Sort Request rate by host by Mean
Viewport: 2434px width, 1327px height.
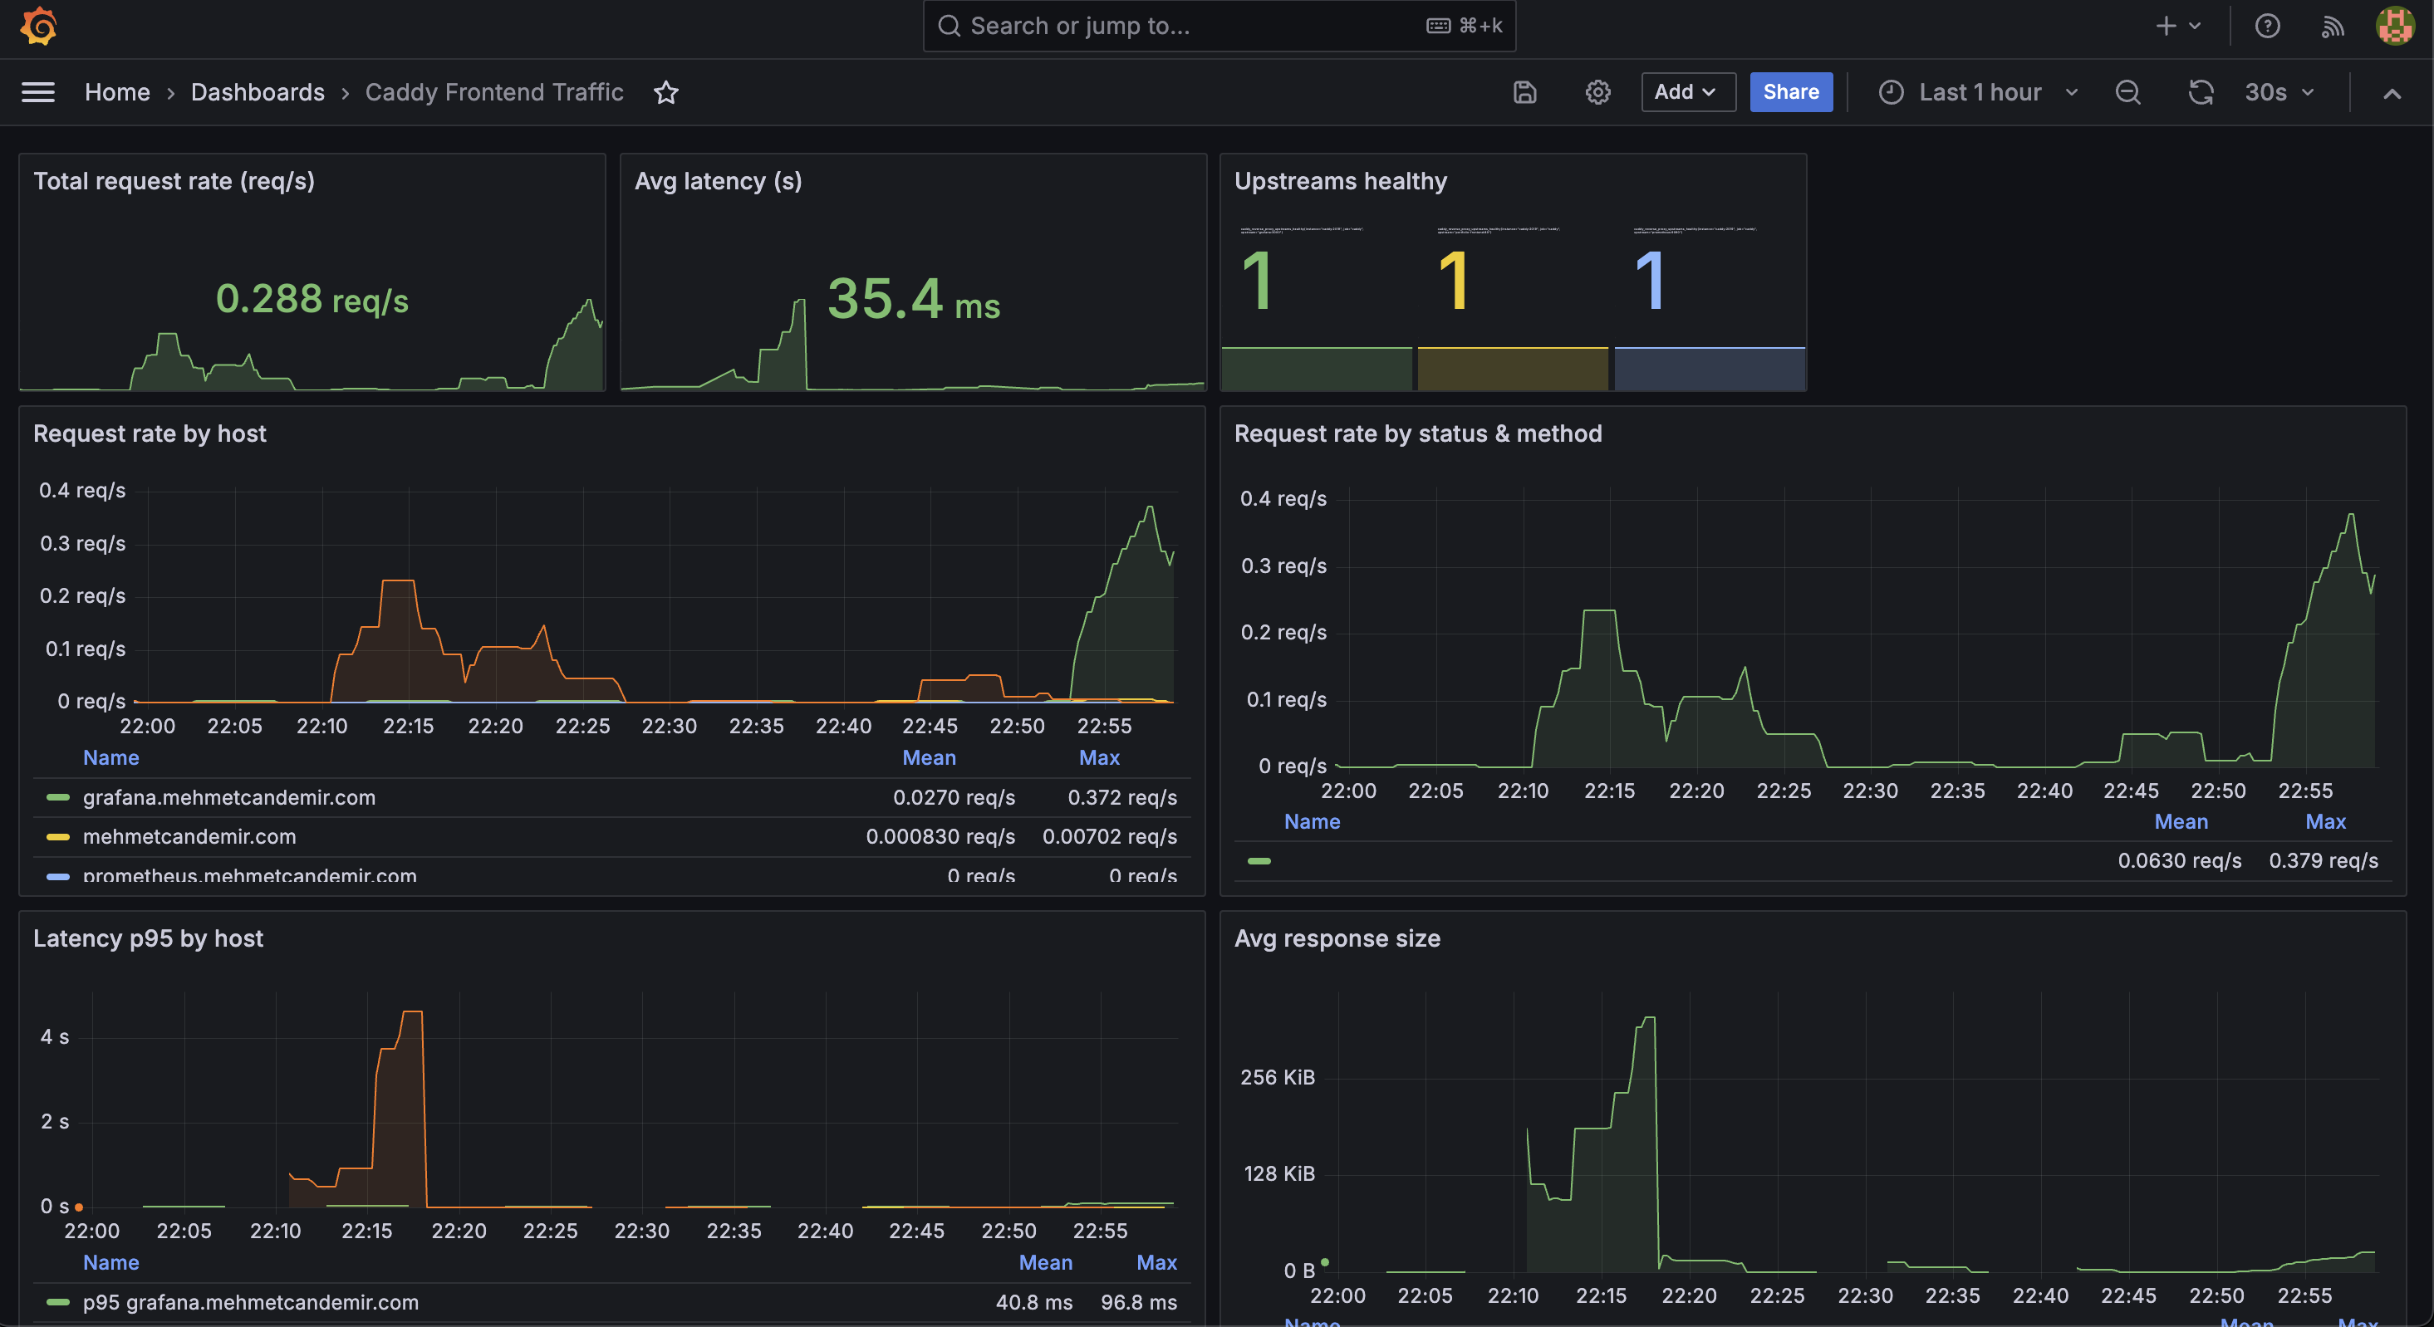coord(929,757)
